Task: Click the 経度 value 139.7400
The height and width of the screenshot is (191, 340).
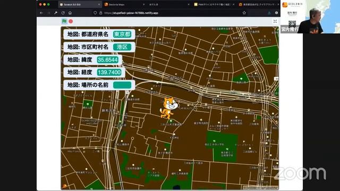Action: click(109, 72)
